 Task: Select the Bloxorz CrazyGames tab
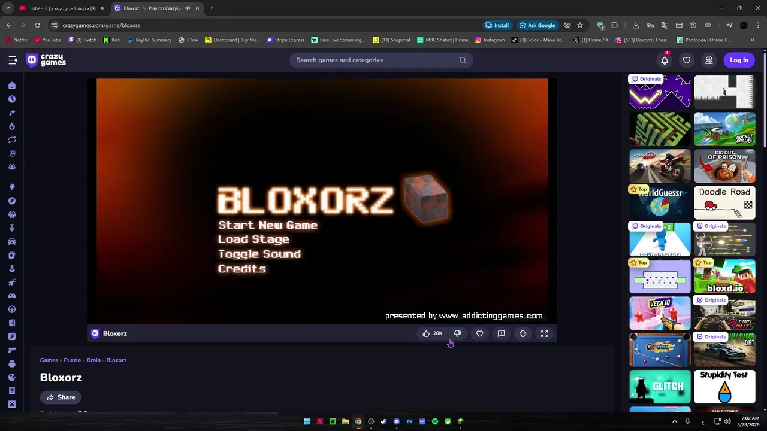(157, 8)
